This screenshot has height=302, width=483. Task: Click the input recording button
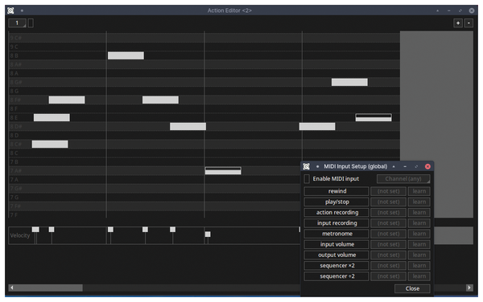(x=336, y=223)
